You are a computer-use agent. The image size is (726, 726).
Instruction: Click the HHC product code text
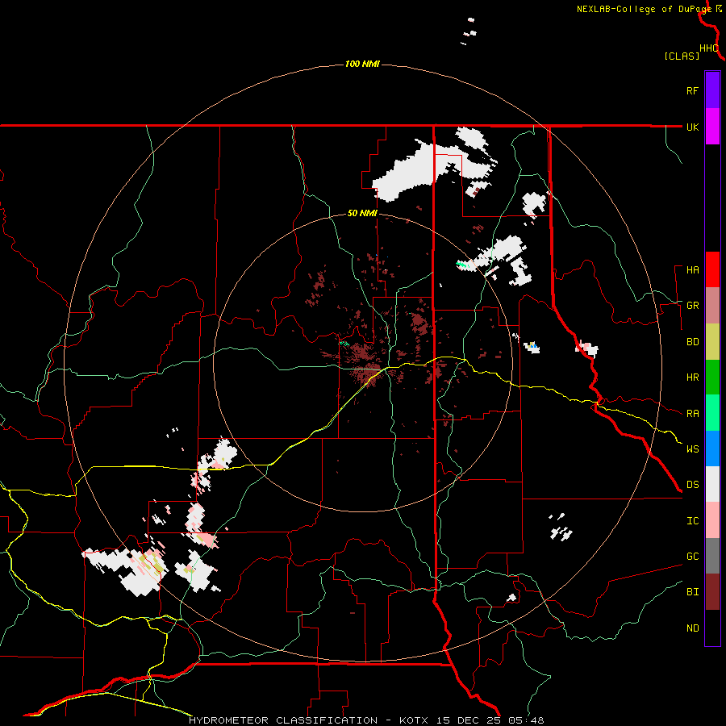[709, 48]
